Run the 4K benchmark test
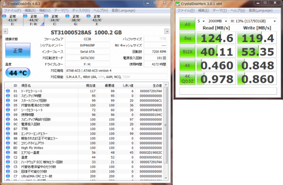 pyautogui.click(x=187, y=65)
